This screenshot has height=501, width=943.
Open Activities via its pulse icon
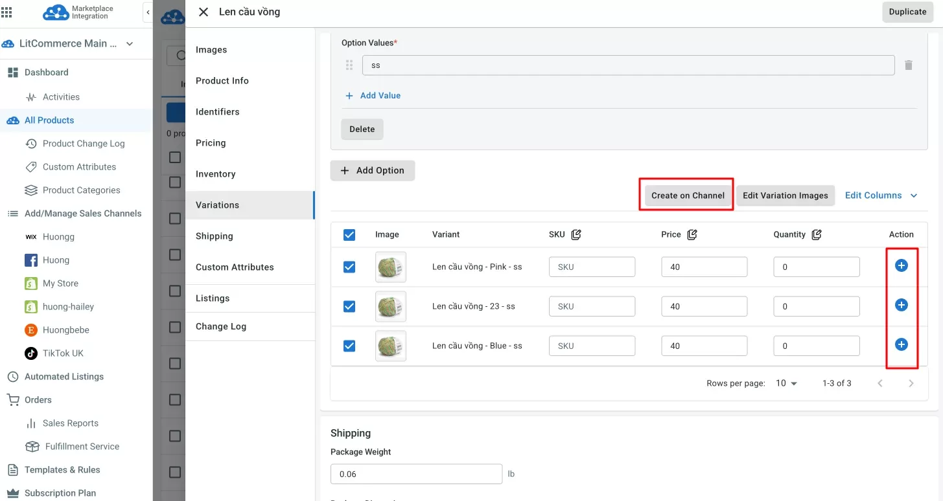[30, 97]
